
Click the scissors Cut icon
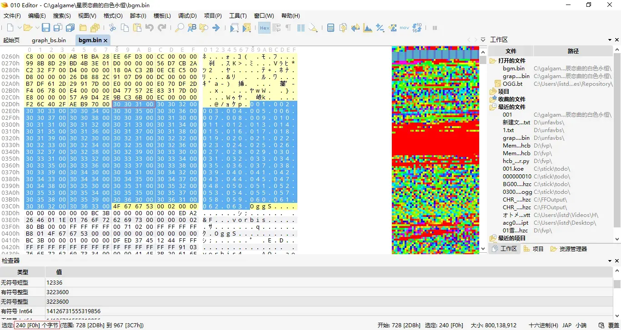click(x=112, y=28)
